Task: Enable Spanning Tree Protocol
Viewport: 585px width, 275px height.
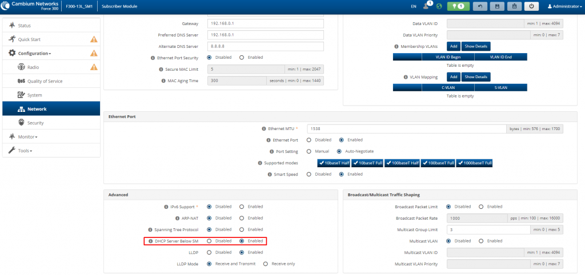Action: click(242, 229)
